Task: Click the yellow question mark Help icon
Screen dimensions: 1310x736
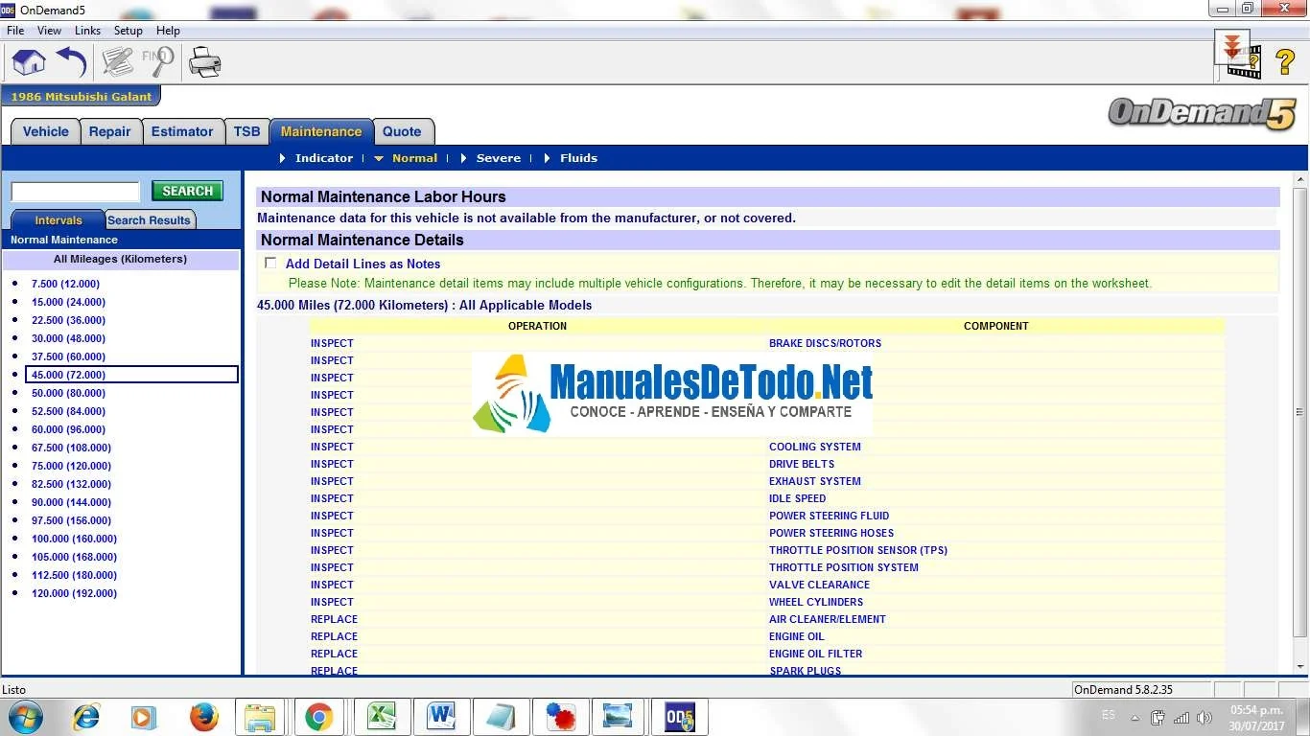Action: 1285,63
